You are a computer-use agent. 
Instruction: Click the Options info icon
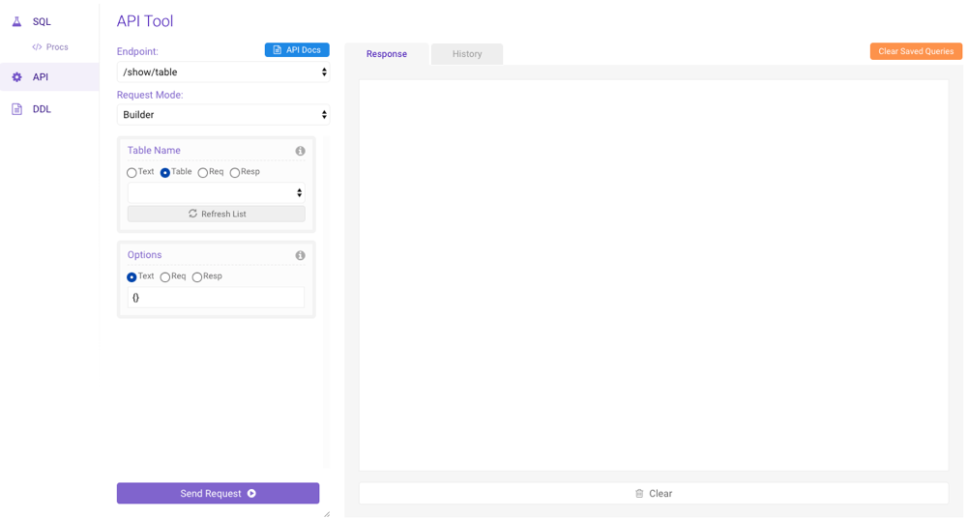300,255
